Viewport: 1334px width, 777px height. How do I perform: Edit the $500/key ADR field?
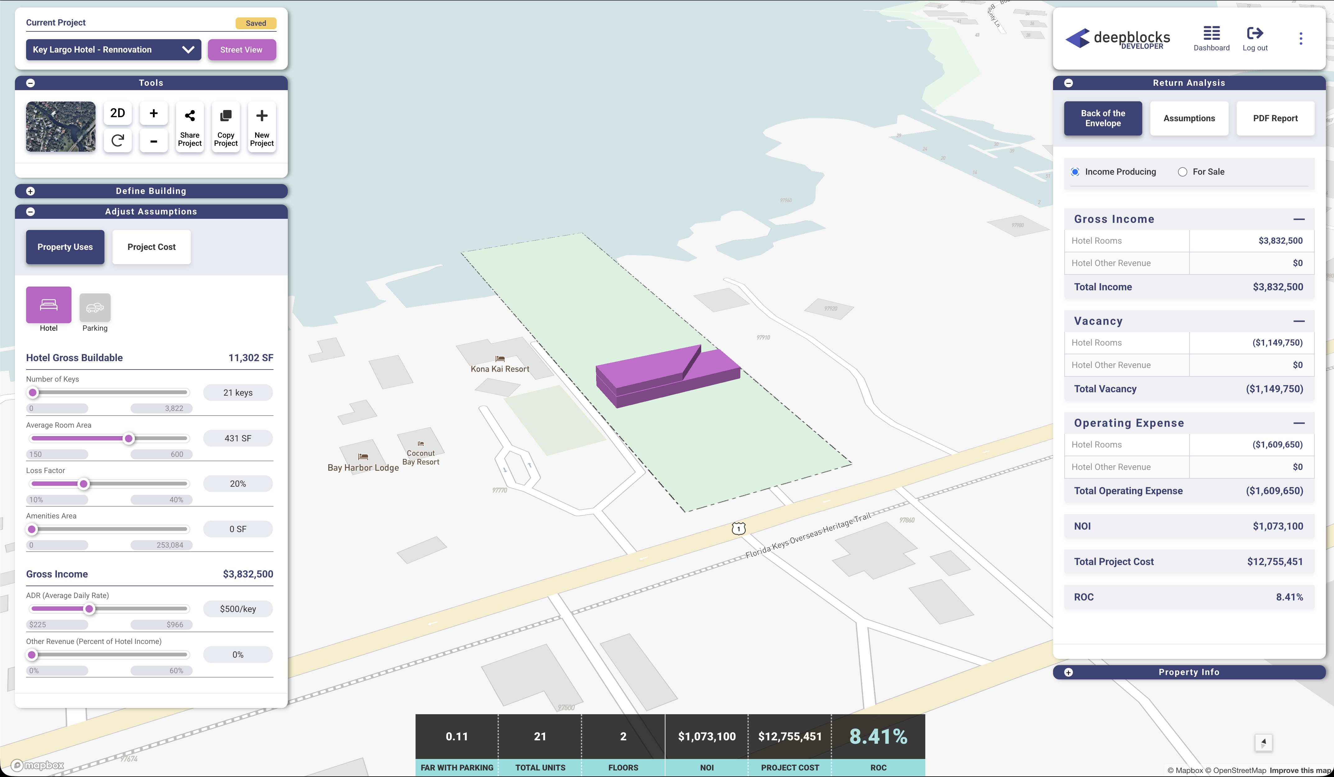tap(238, 609)
